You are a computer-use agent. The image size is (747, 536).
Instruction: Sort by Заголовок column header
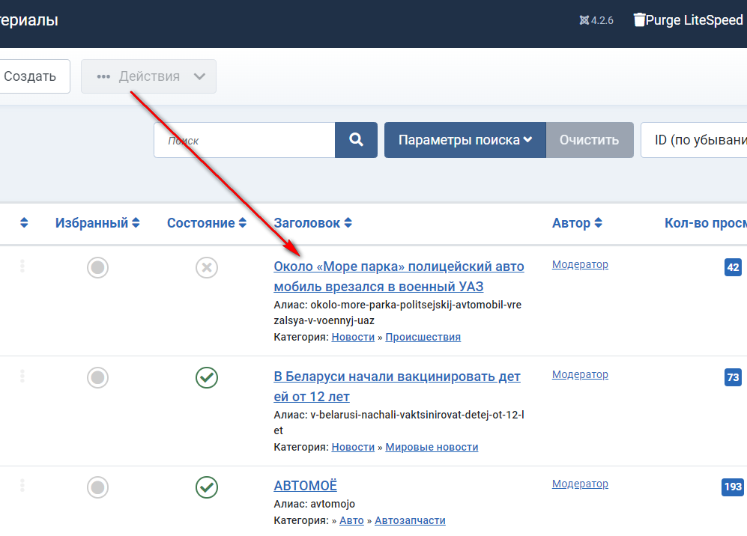[312, 223]
